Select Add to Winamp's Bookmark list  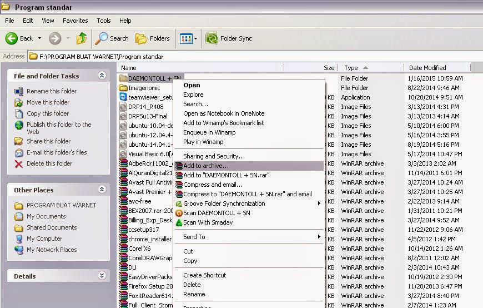[x=223, y=123]
